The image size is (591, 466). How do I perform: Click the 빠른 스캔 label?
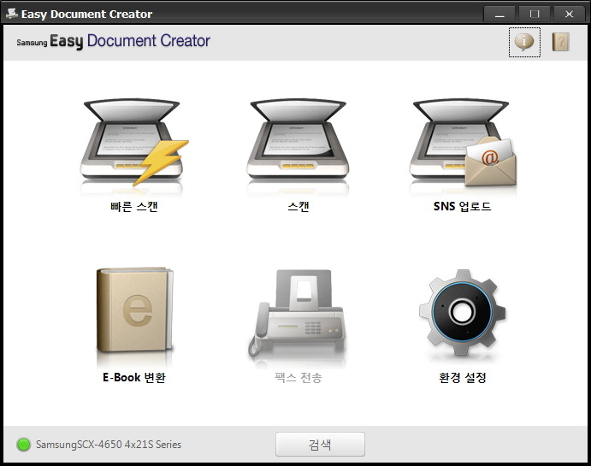point(134,206)
